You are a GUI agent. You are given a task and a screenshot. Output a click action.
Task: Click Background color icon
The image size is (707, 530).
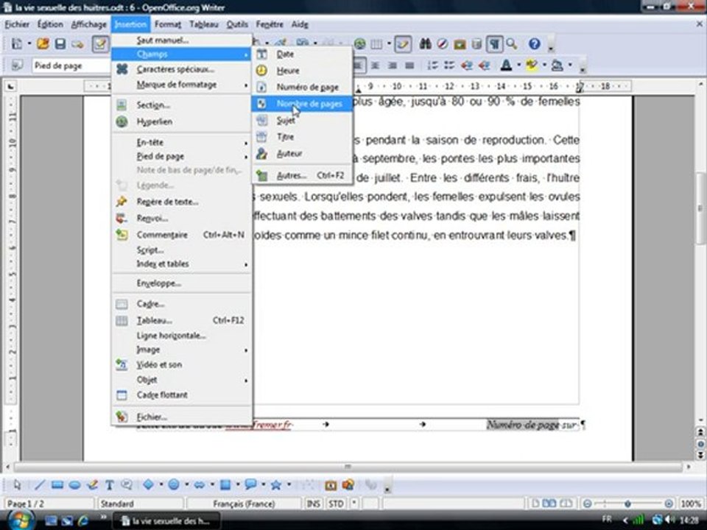coord(557,66)
